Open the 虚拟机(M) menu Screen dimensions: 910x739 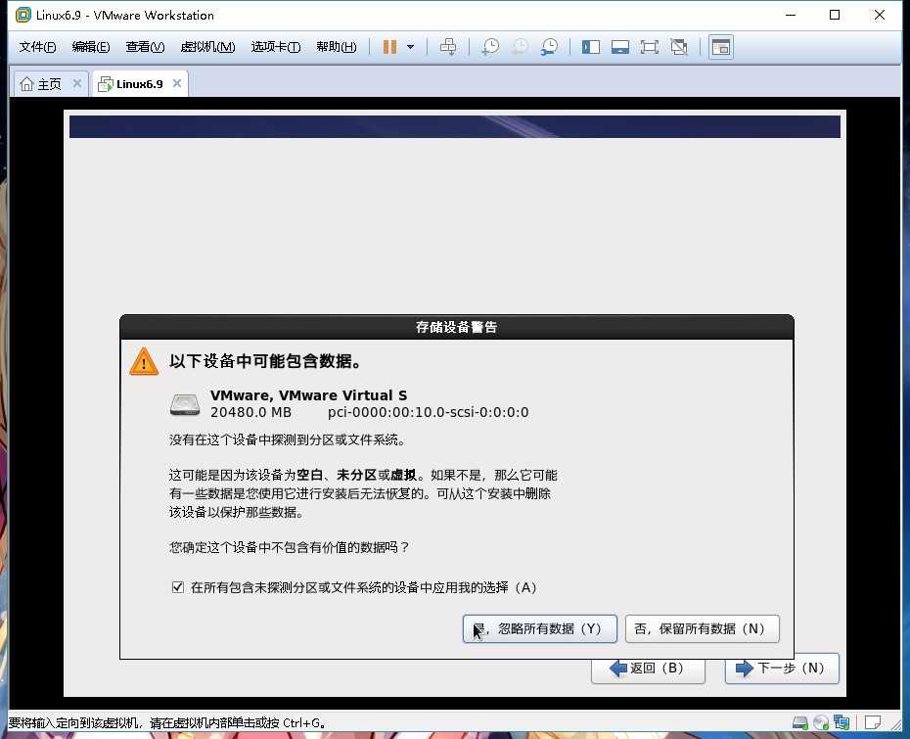(x=207, y=47)
